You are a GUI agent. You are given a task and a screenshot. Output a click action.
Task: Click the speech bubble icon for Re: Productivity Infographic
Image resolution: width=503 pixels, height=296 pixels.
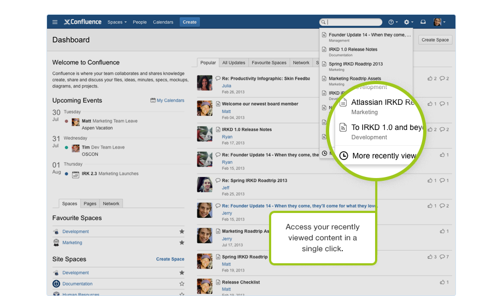click(218, 78)
